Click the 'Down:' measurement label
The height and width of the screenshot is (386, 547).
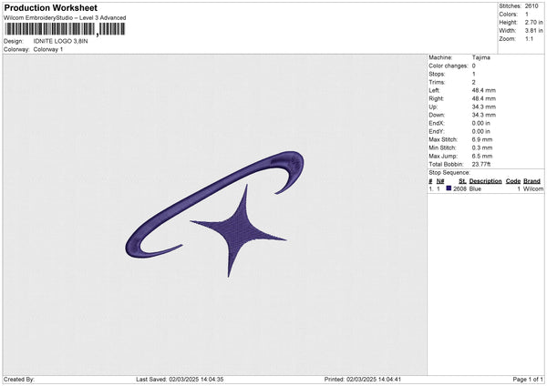pos(437,115)
